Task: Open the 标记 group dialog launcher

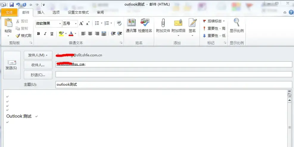Action: point(225,43)
